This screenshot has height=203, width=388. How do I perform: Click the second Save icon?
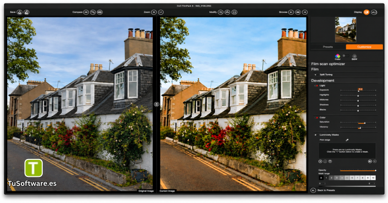tap(27, 12)
